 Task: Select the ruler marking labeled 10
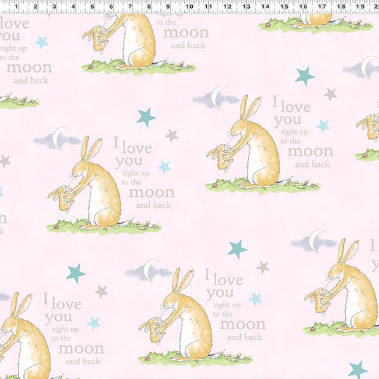click(189, 6)
